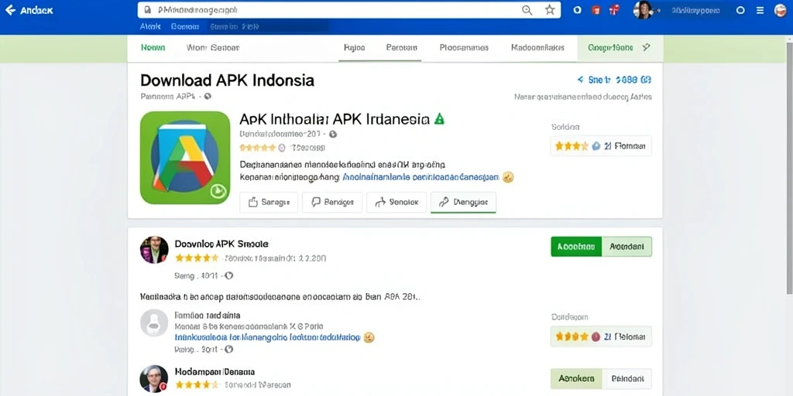Select the Perorare tab

coord(402,48)
